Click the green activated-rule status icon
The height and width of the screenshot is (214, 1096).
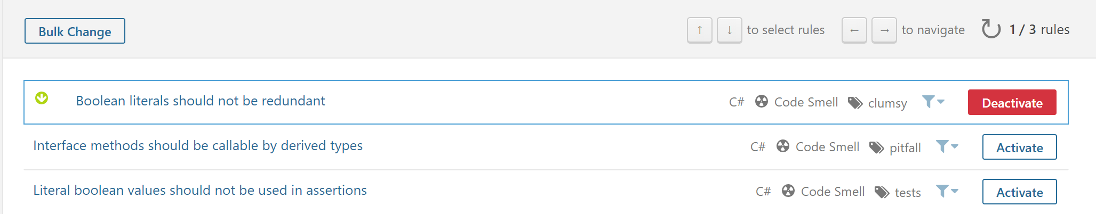(x=42, y=98)
